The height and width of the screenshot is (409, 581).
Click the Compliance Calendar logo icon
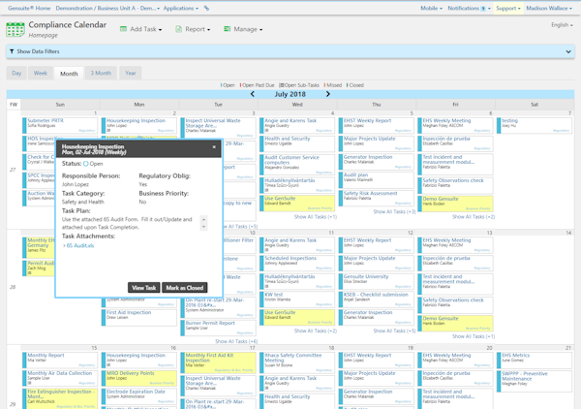point(15,29)
